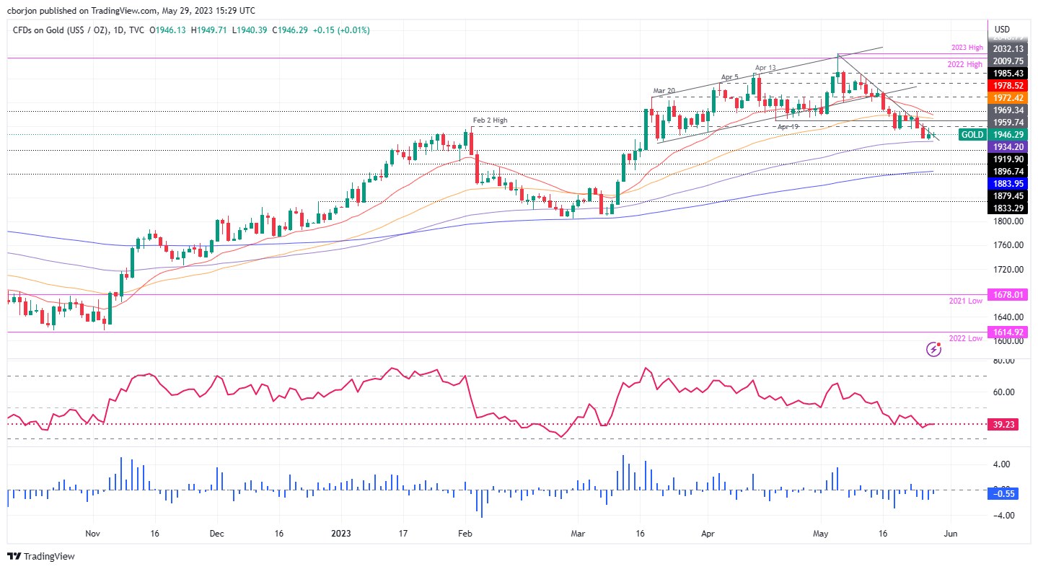Click the 2021 Low flag at 1678.01
The image size is (1038, 569).
(1006, 294)
